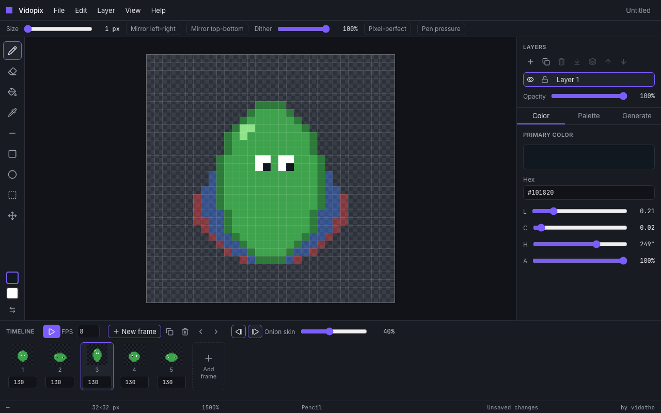Select the Eraser tool
This screenshot has width=661, height=413.
(12, 71)
